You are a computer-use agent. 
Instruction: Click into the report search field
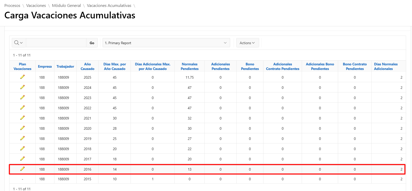56,43
